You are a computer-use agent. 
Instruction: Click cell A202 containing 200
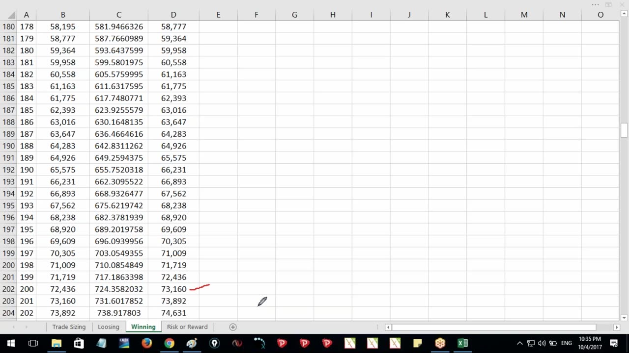coord(27,289)
